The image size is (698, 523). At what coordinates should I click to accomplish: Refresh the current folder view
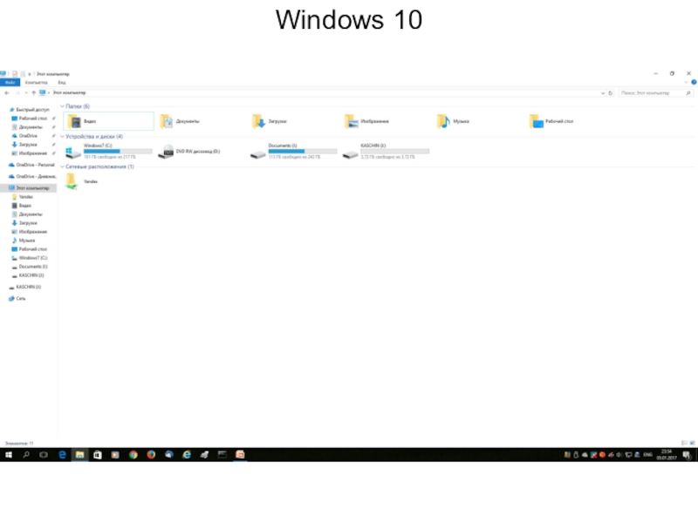click(x=611, y=93)
